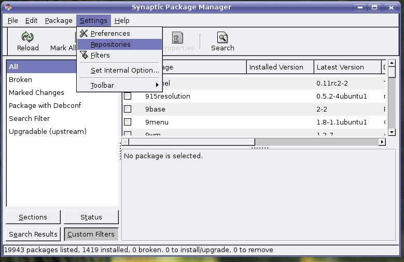Image resolution: width=404 pixels, height=262 pixels.
Task: Click the horizontal scrollbar of the package list
Action: (192, 142)
